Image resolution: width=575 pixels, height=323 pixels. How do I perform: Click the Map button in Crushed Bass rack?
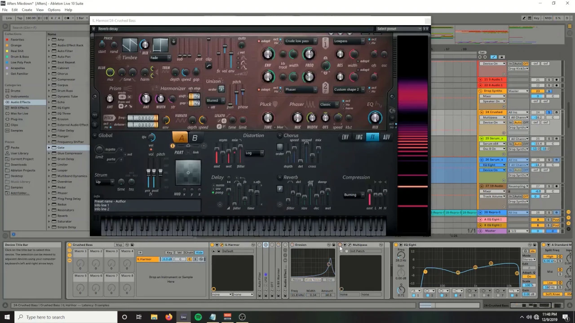point(119,245)
